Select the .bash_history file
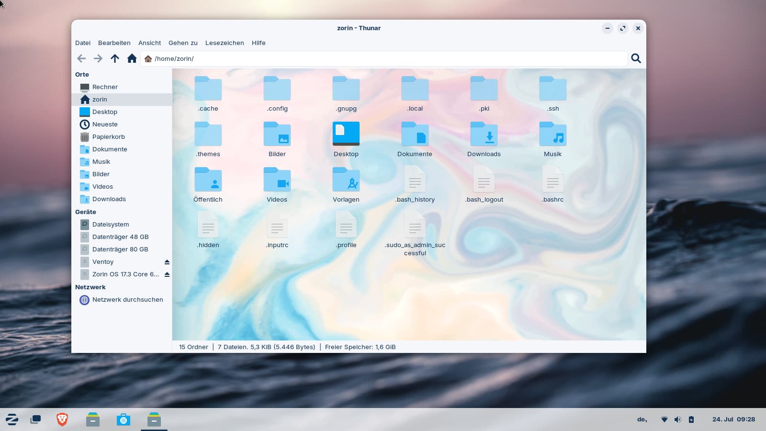 click(x=415, y=185)
